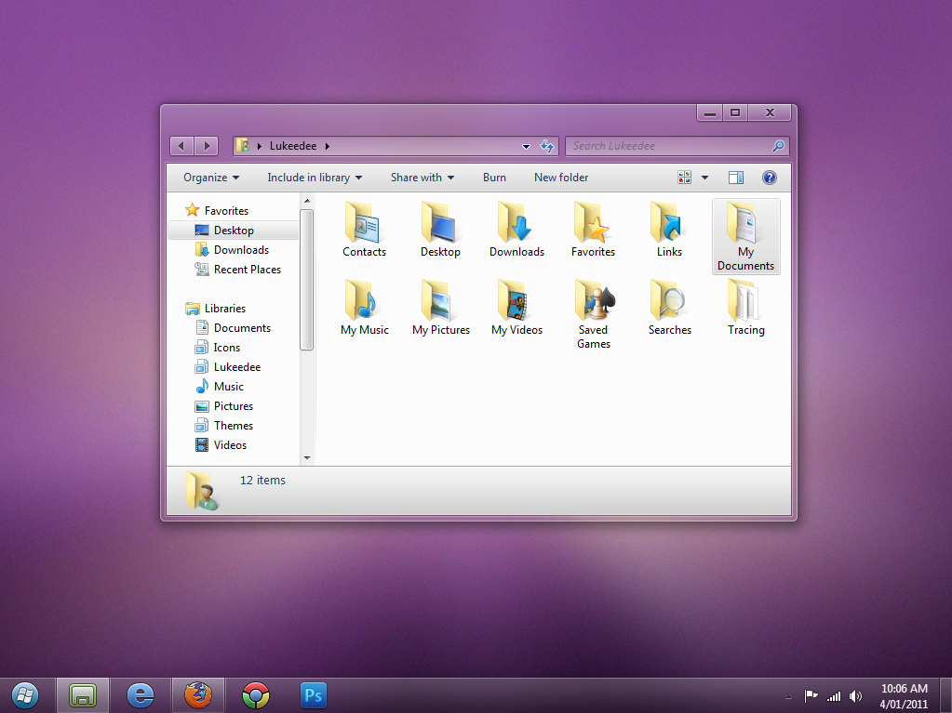Open the Saved Games folder
This screenshot has width=952, height=713.
tap(593, 302)
